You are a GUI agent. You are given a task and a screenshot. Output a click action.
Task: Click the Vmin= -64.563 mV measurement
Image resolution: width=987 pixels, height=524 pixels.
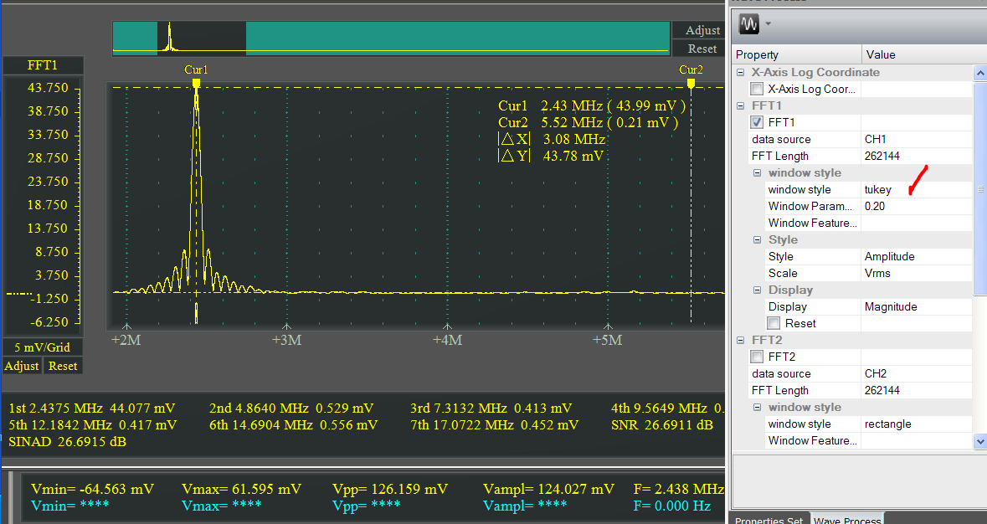pyautogui.click(x=93, y=490)
